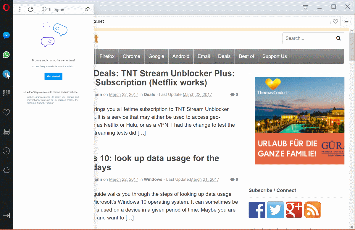Viewport: 355px width, 230px height.
Task: Click the Thomas Cook advertisement banner
Action: (x=299, y=120)
